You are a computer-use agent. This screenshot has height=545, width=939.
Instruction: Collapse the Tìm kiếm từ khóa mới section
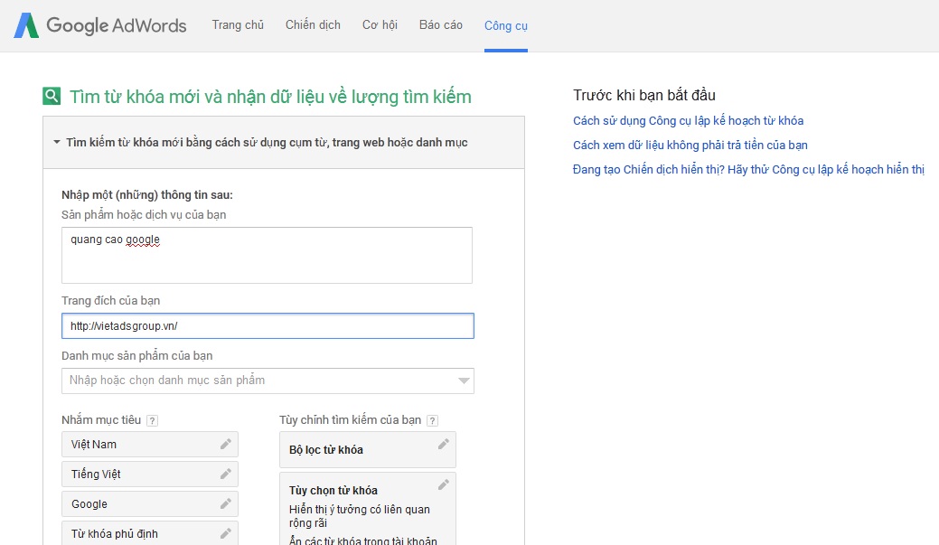(x=57, y=142)
